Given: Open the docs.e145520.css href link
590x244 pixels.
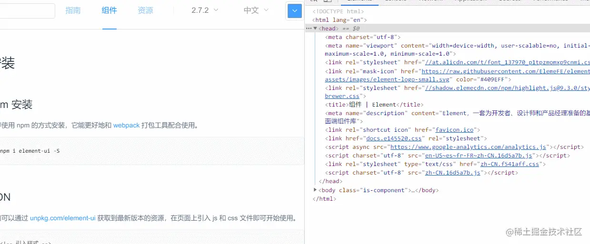Looking at the screenshot, I should click(394, 138).
